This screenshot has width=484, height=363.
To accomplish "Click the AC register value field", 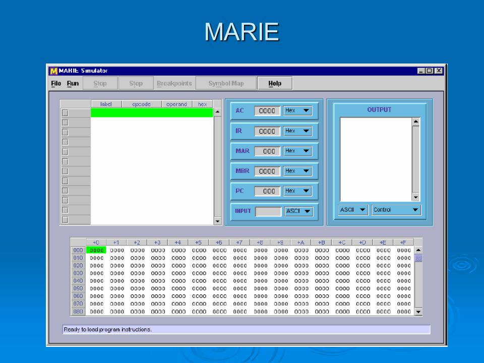I will 267,111.
